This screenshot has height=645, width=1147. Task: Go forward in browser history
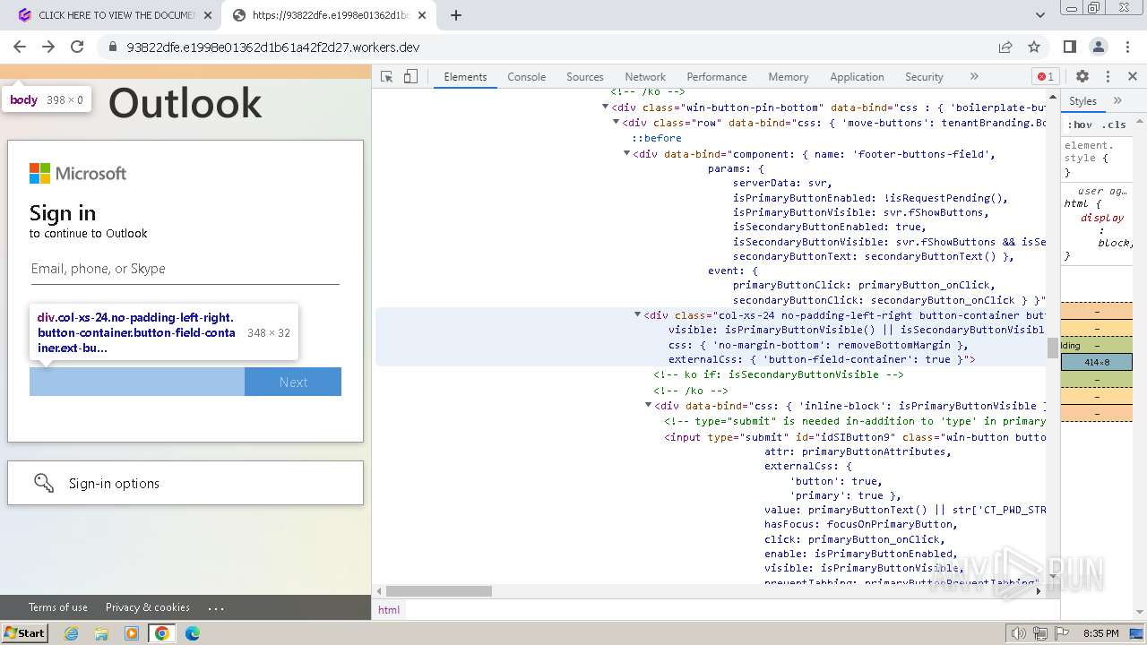[x=48, y=47]
